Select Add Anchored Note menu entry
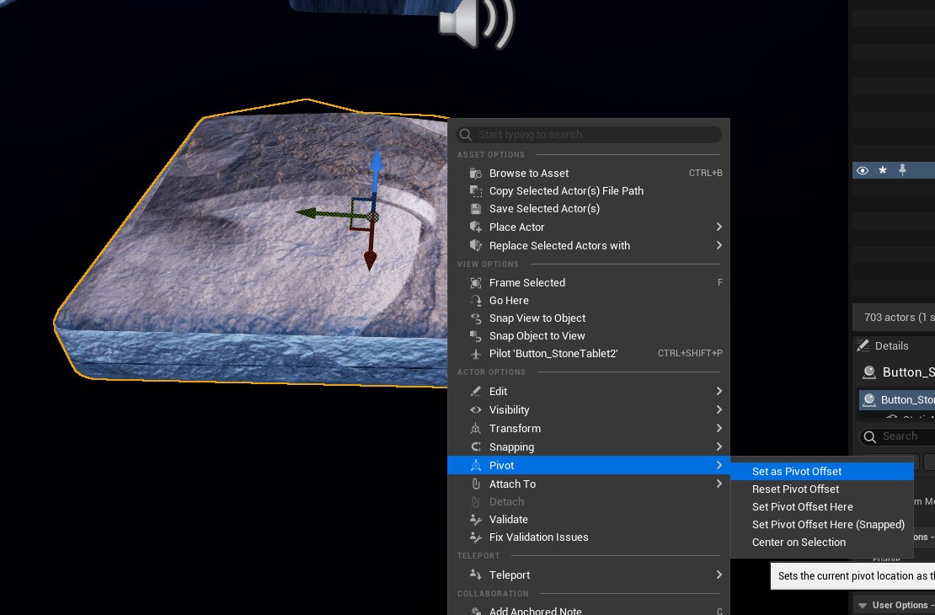Viewport: 935px width, 615px height. (x=589, y=611)
